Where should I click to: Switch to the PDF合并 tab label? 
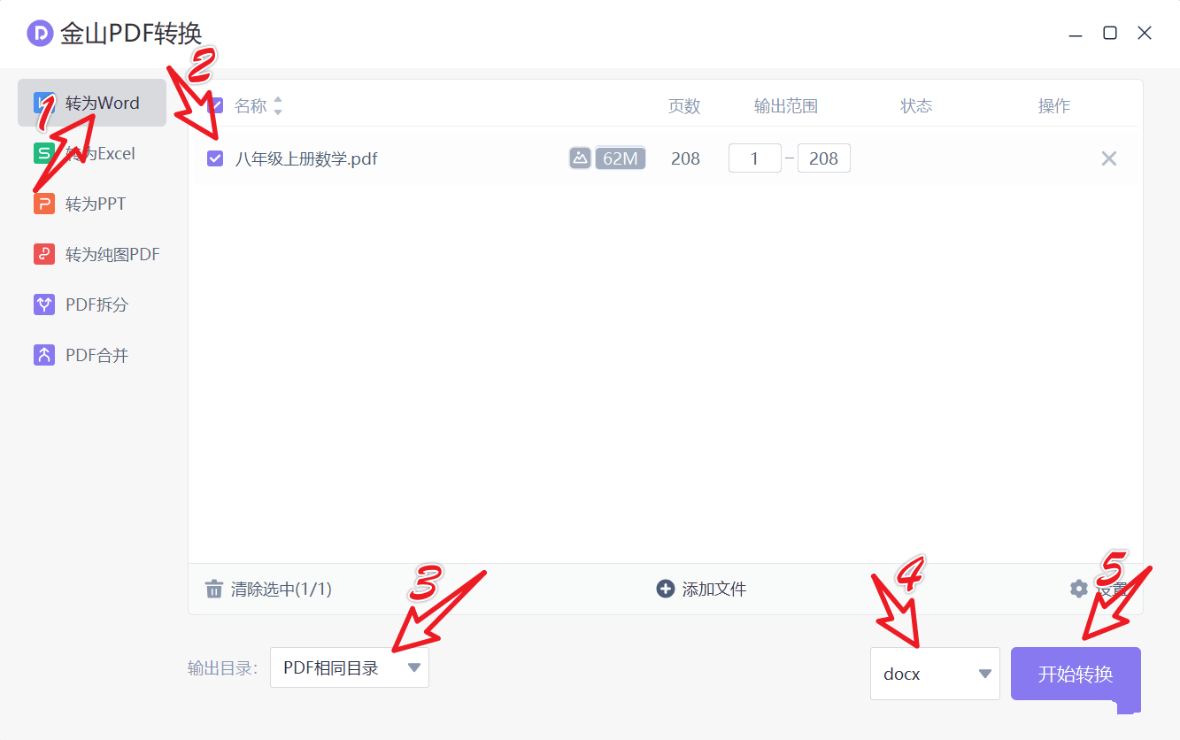(x=96, y=356)
